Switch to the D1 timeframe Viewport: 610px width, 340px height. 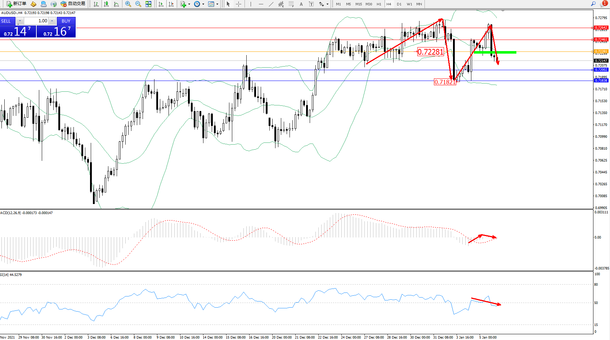click(x=399, y=4)
